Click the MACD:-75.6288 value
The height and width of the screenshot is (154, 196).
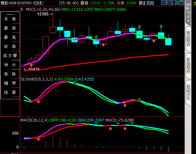point(120,120)
